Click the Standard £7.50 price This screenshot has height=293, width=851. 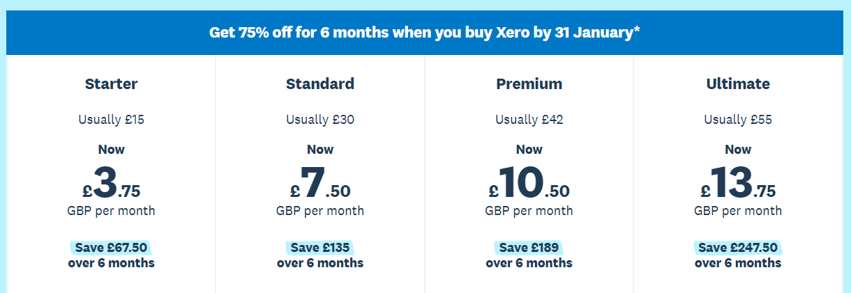tap(319, 184)
